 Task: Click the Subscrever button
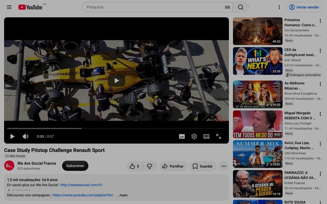(x=75, y=166)
